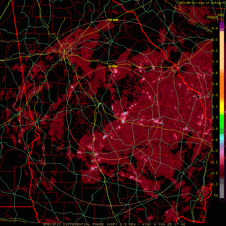Select the 2.6 value on the scale
Viewport: 226px width, 226px height.
(x=215, y=129)
